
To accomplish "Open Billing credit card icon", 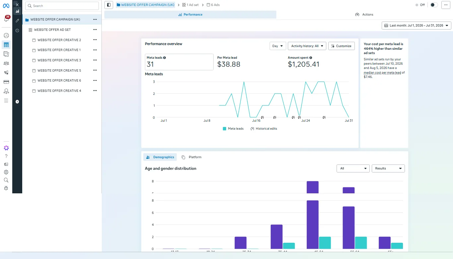I will [6, 82].
